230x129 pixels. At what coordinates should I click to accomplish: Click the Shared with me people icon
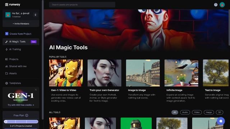pyautogui.click(x=6, y=66)
